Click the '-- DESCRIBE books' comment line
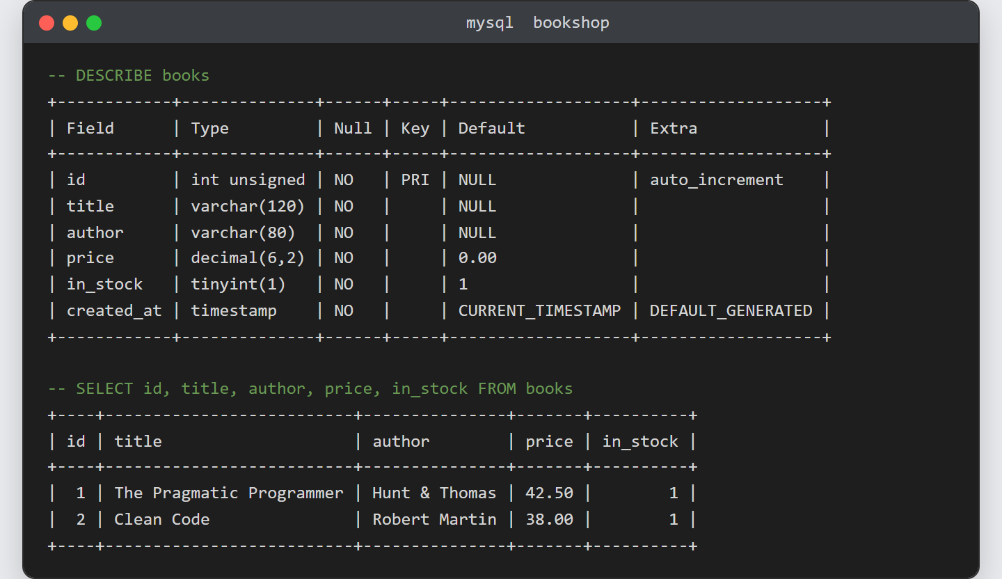1002x579 pixels. pos(129,75)
